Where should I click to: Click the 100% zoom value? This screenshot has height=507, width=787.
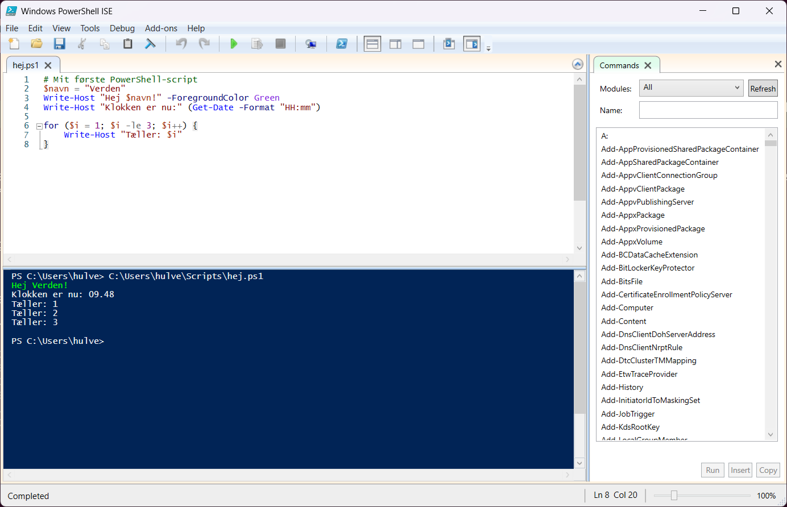coord(766,496)
